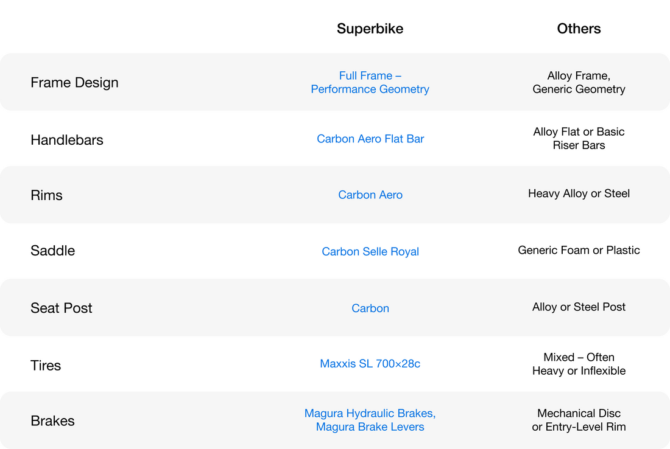670x449 pixels.
Task: Click the Others column header
Action: pyautogui.click(x=579, y=29)
